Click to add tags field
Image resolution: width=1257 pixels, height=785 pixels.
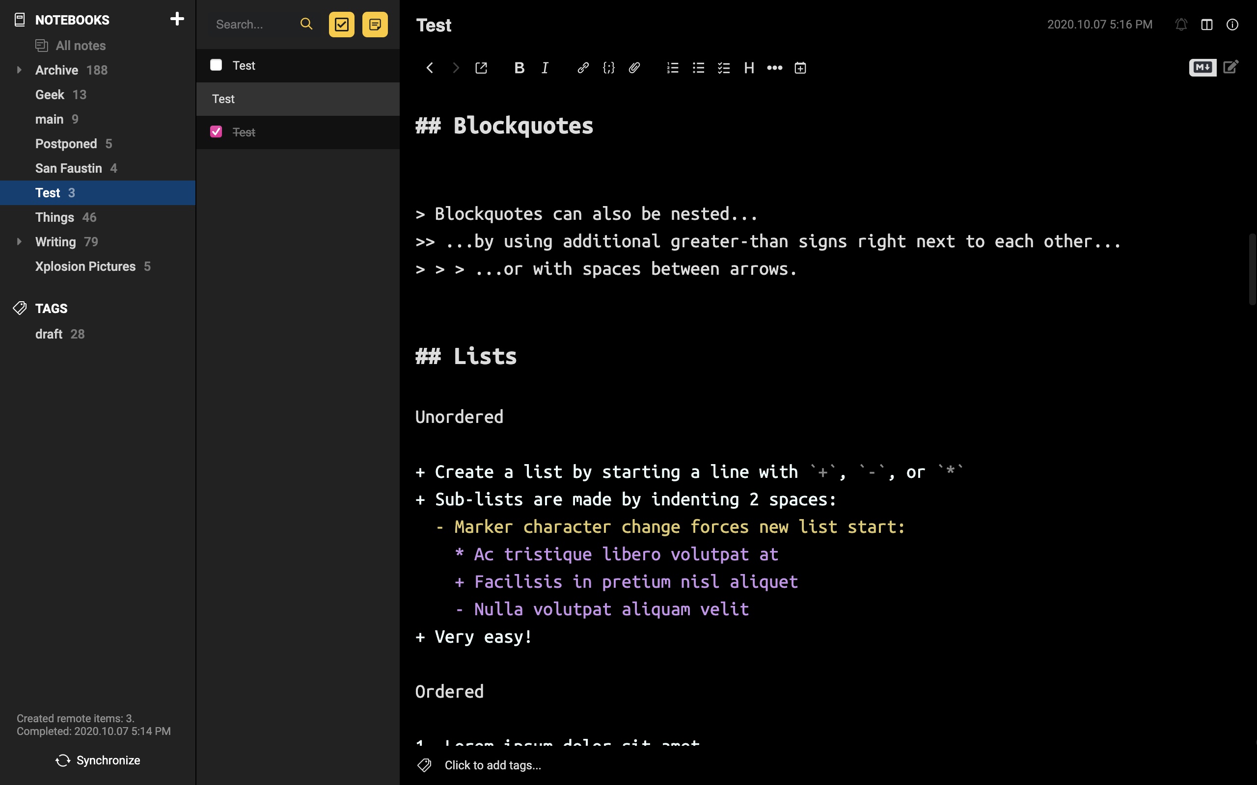(492, 765)
